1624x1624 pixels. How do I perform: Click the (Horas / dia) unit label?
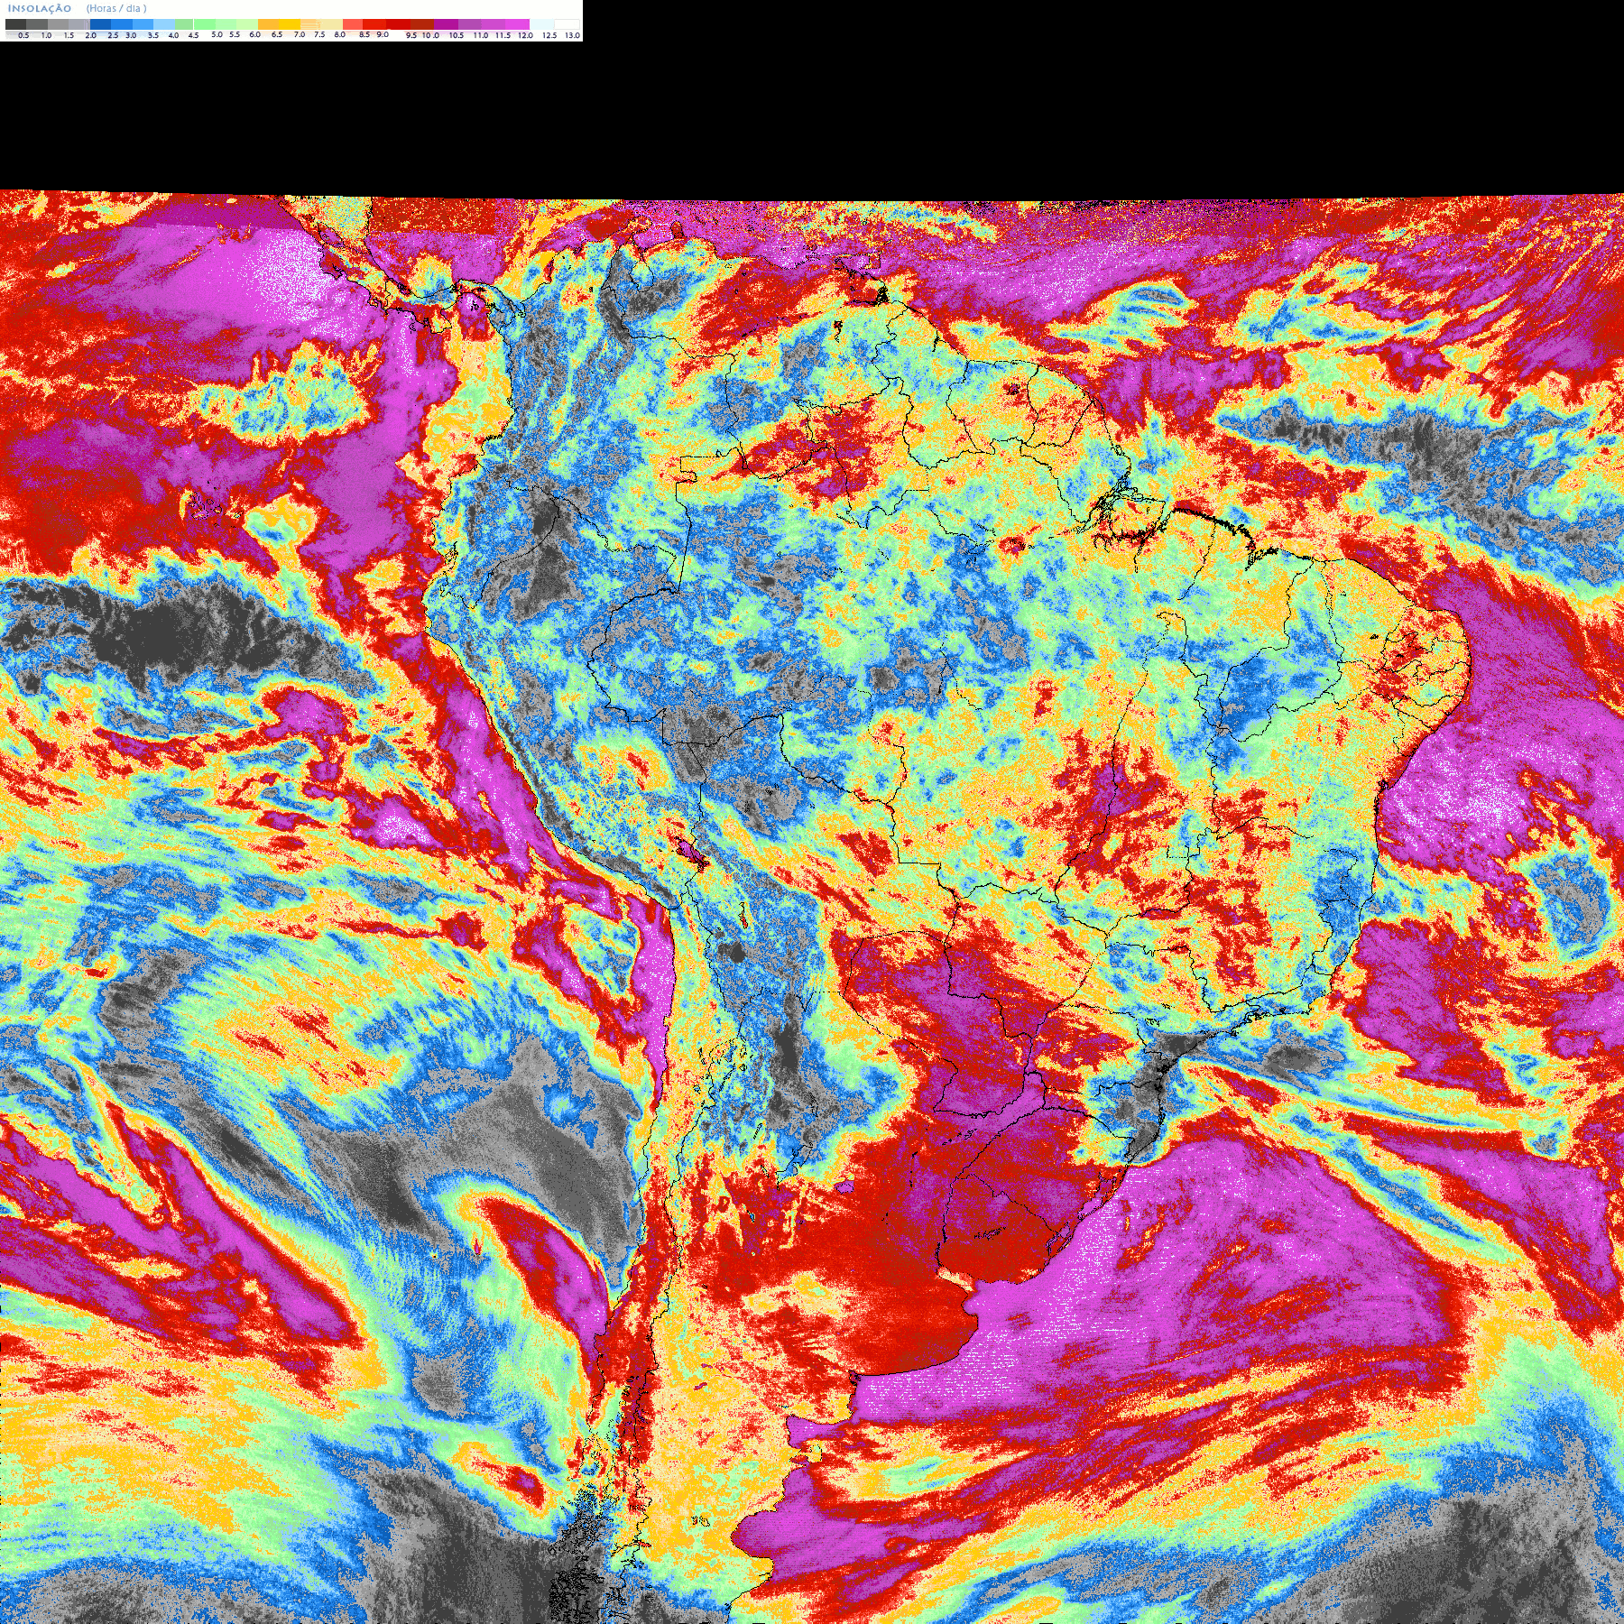116,8
